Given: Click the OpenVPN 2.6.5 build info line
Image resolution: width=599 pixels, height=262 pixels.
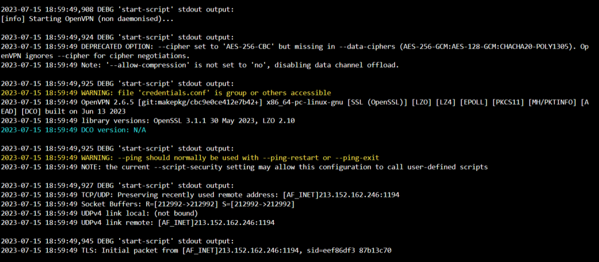Looking at the screenshot, I should pos(298,102).
